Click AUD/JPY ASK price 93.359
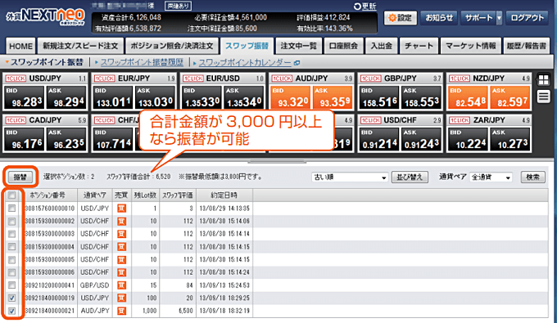 click(x=333, y=97)
